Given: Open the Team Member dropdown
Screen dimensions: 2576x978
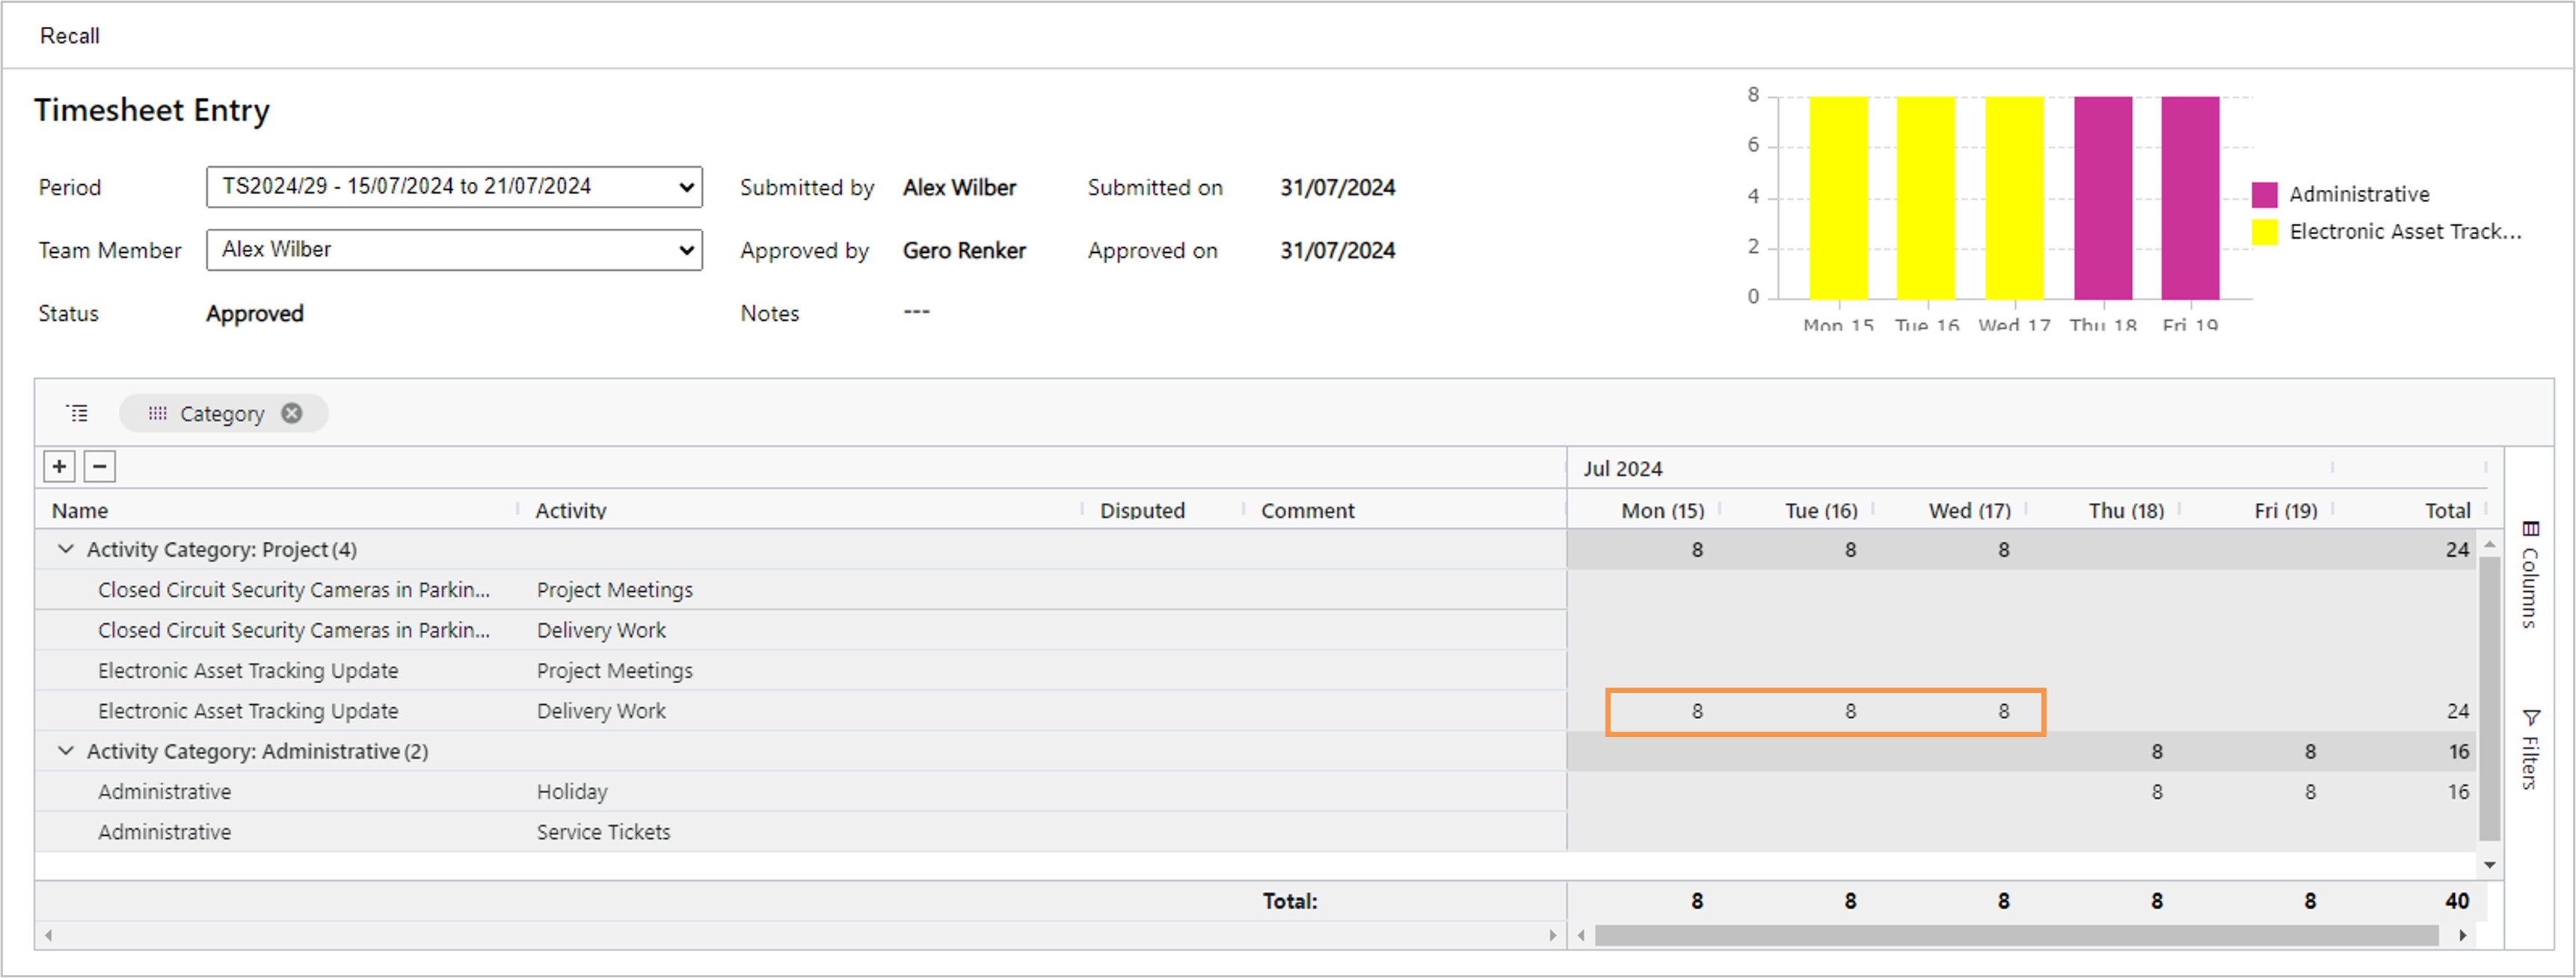Looking at the screenshot, I should (x=454, y=249).
